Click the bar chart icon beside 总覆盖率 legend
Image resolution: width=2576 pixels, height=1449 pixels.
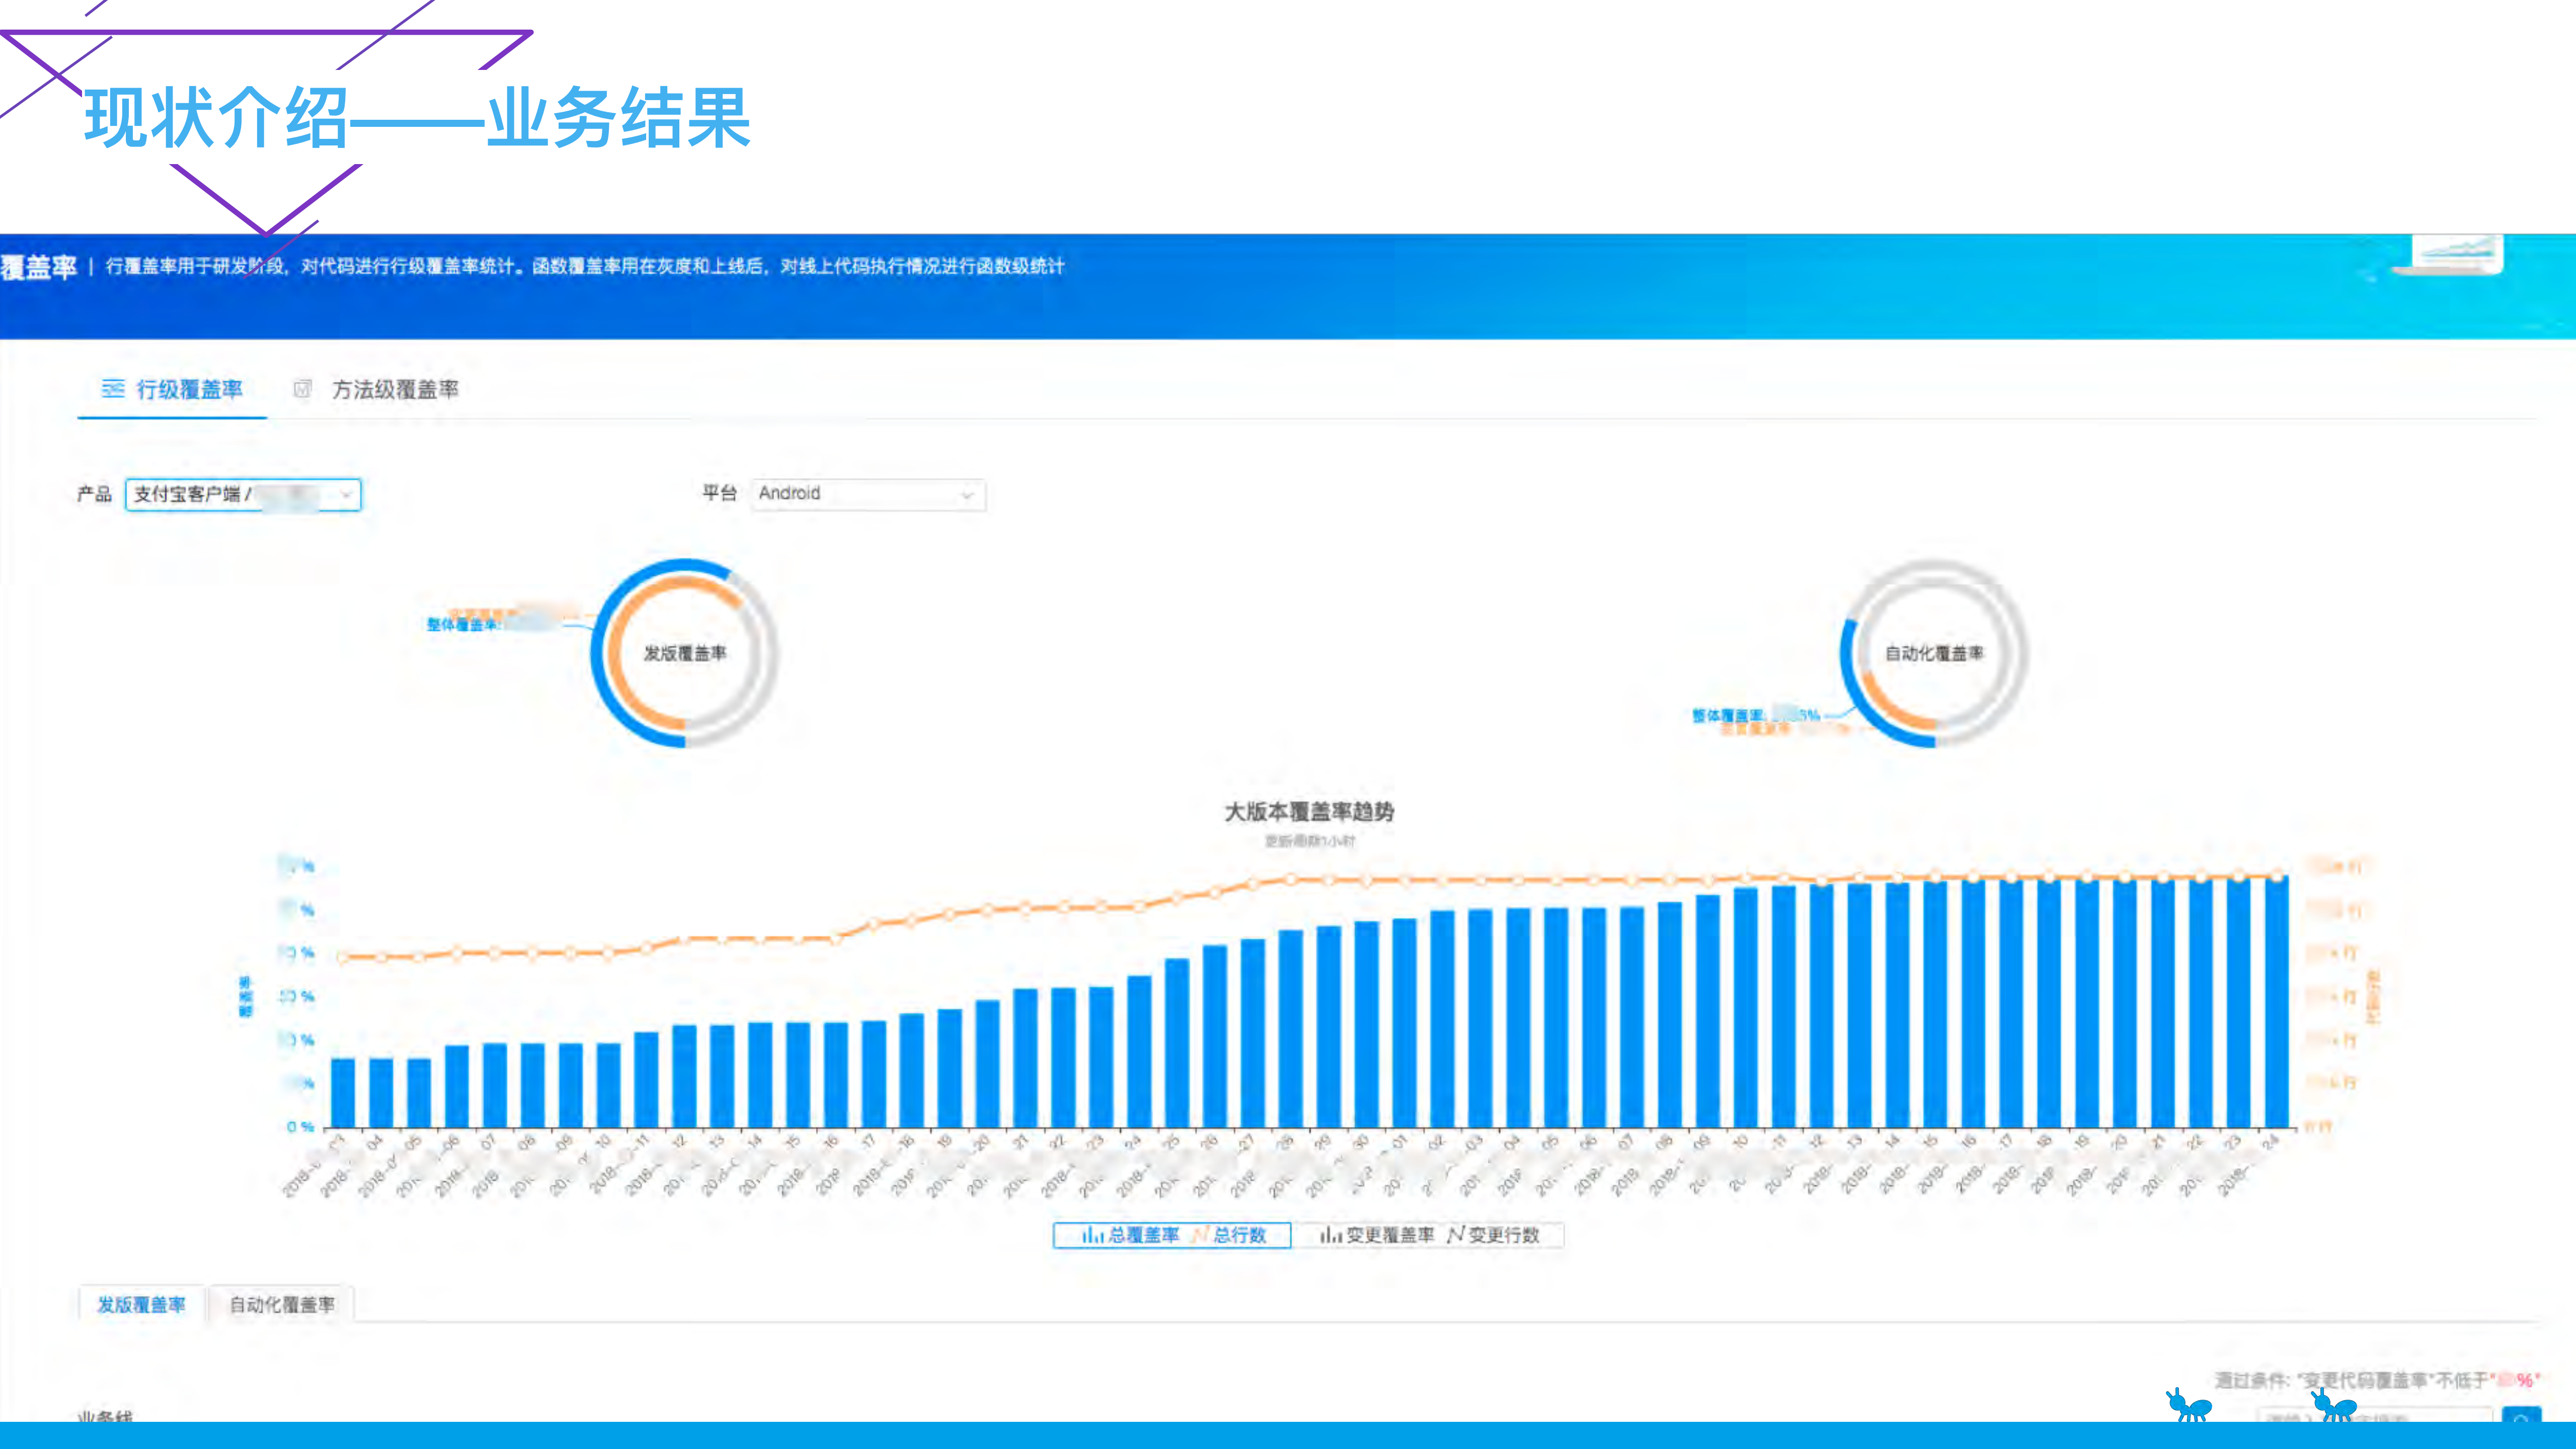coord(1093,1235)
